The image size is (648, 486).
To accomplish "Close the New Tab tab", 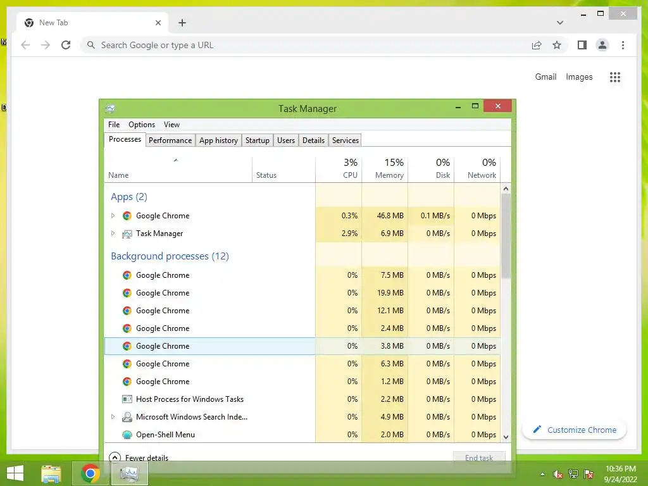I will coord(158,23).
